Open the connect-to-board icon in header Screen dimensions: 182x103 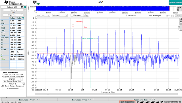tap(36, 3)
